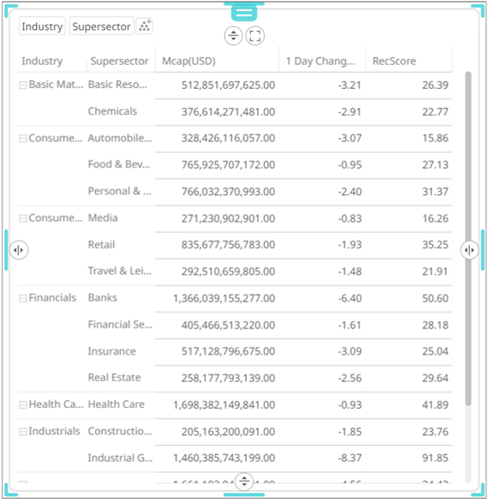Click the left horizontal split handle icon
Viewport: 489px width, 502px height.
pos(19,250)
